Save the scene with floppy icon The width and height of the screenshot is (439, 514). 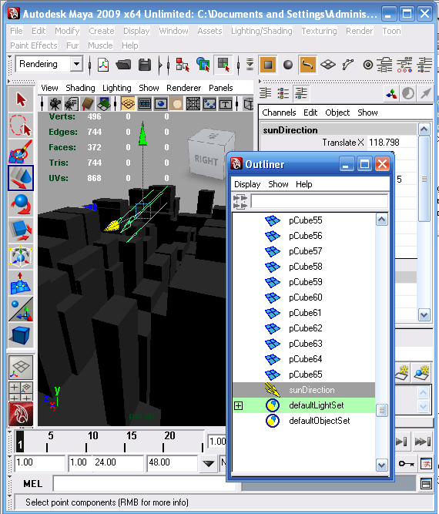pyautogui.click(x=145, y=65)
